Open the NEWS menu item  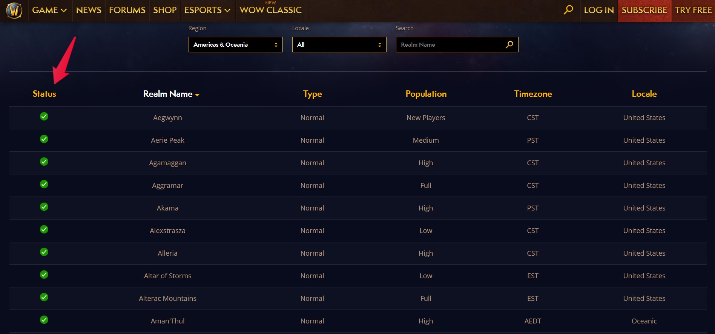point(89,10)
